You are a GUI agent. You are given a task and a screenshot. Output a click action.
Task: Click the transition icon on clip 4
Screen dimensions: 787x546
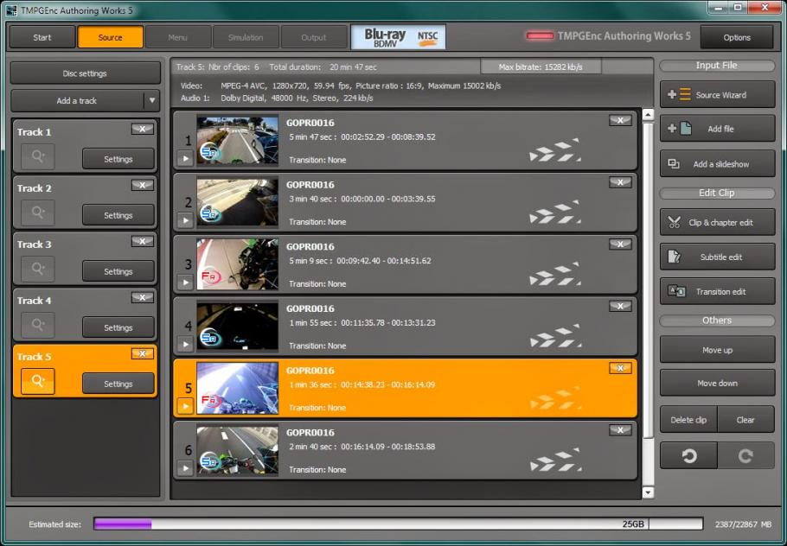(x=554, y=337)
